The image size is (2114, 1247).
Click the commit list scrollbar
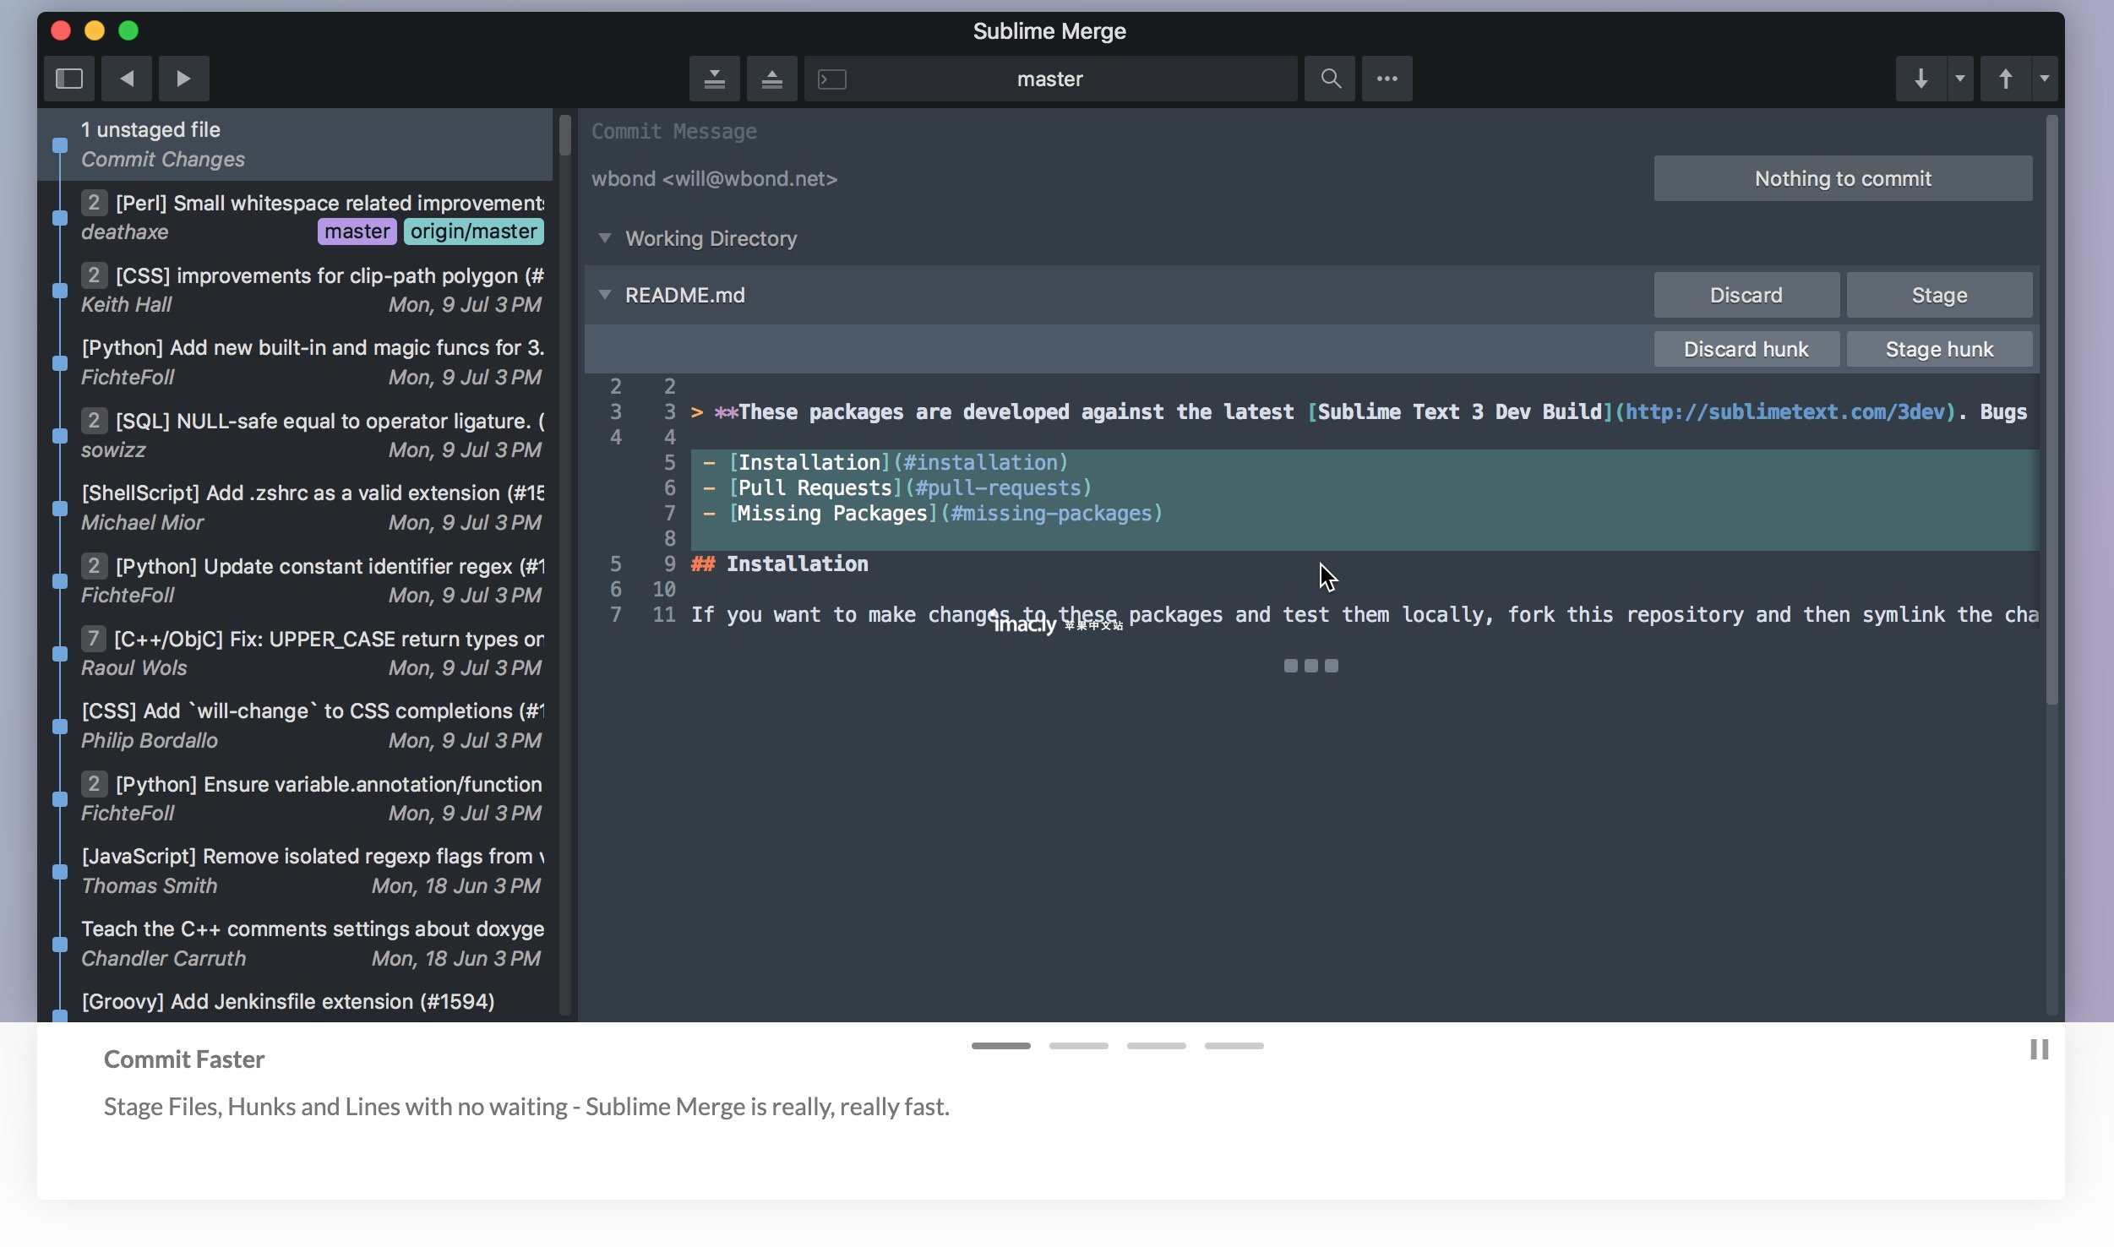[565, 135]
